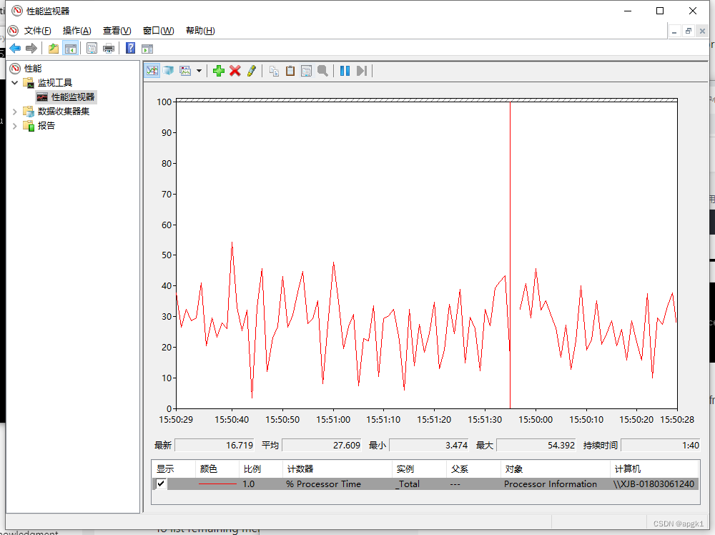
Task: Click the 颜色 column header
Action: click(x=217, y=469)
